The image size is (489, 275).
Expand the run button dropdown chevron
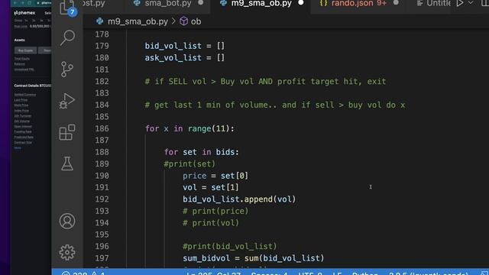click(x=471, y=3)
